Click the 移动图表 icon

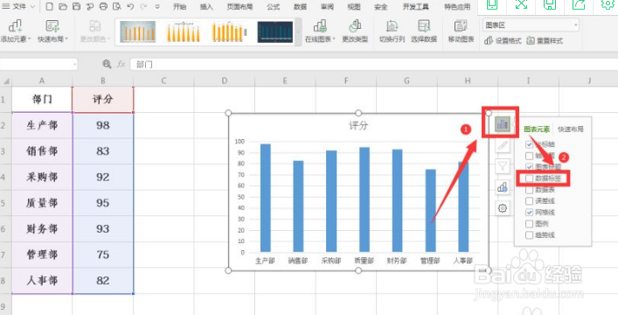coord(461,31)
